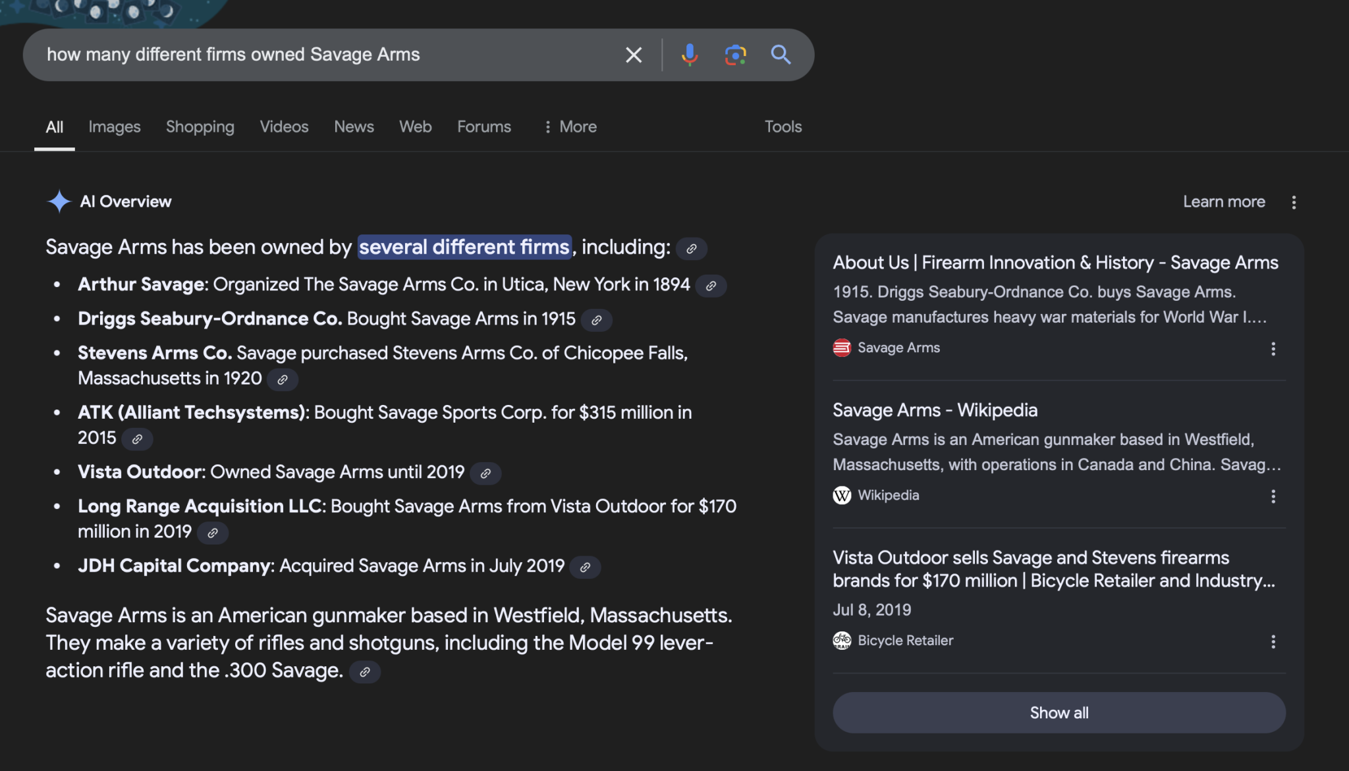Open the 'Savage Arms - Wikipedia' result
The width and height of the screenshot is (1349, 771).
point(935,410)
